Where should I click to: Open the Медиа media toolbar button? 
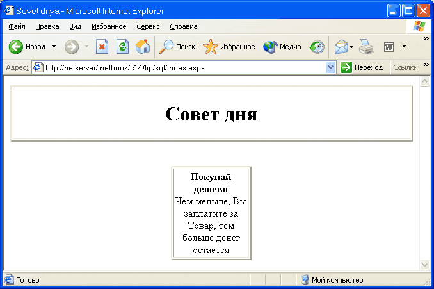point(282,47)
